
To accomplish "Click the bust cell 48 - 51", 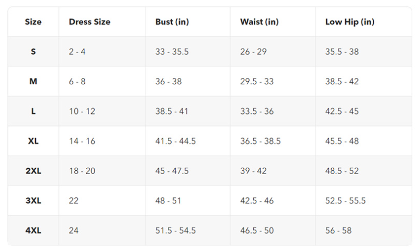I will [168, 201].
